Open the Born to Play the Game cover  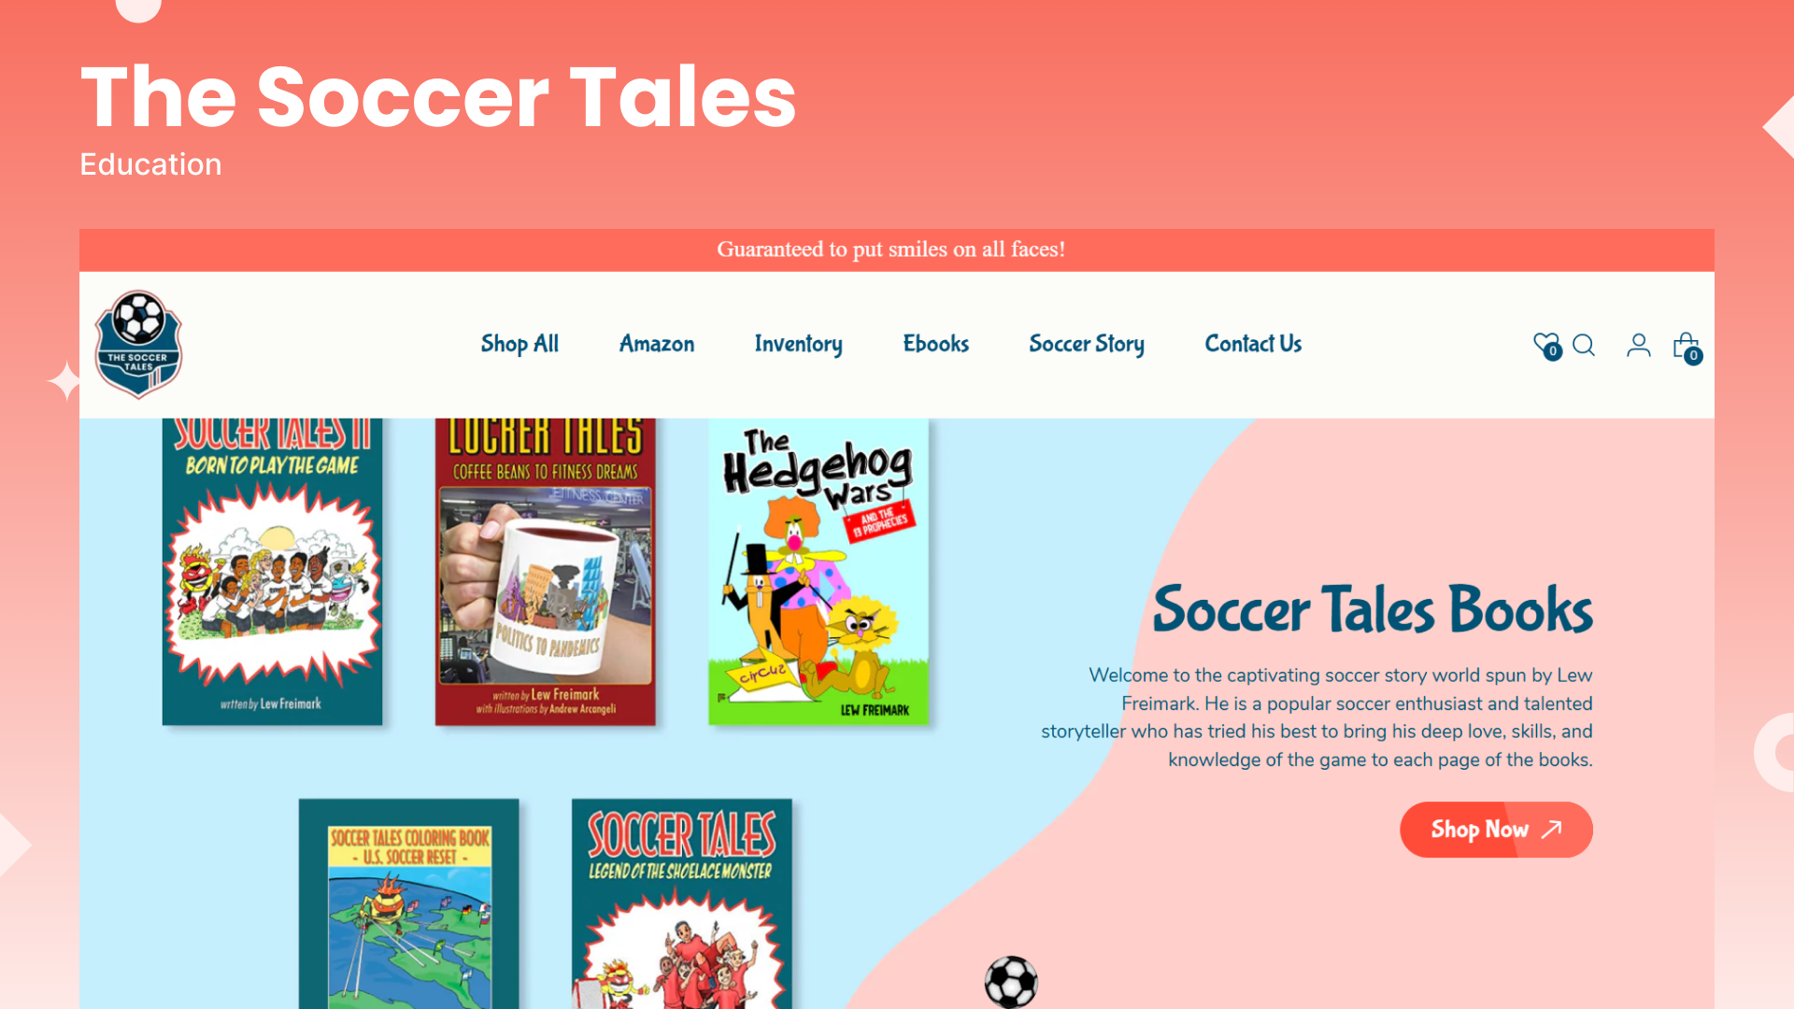[x=272, y=572]
